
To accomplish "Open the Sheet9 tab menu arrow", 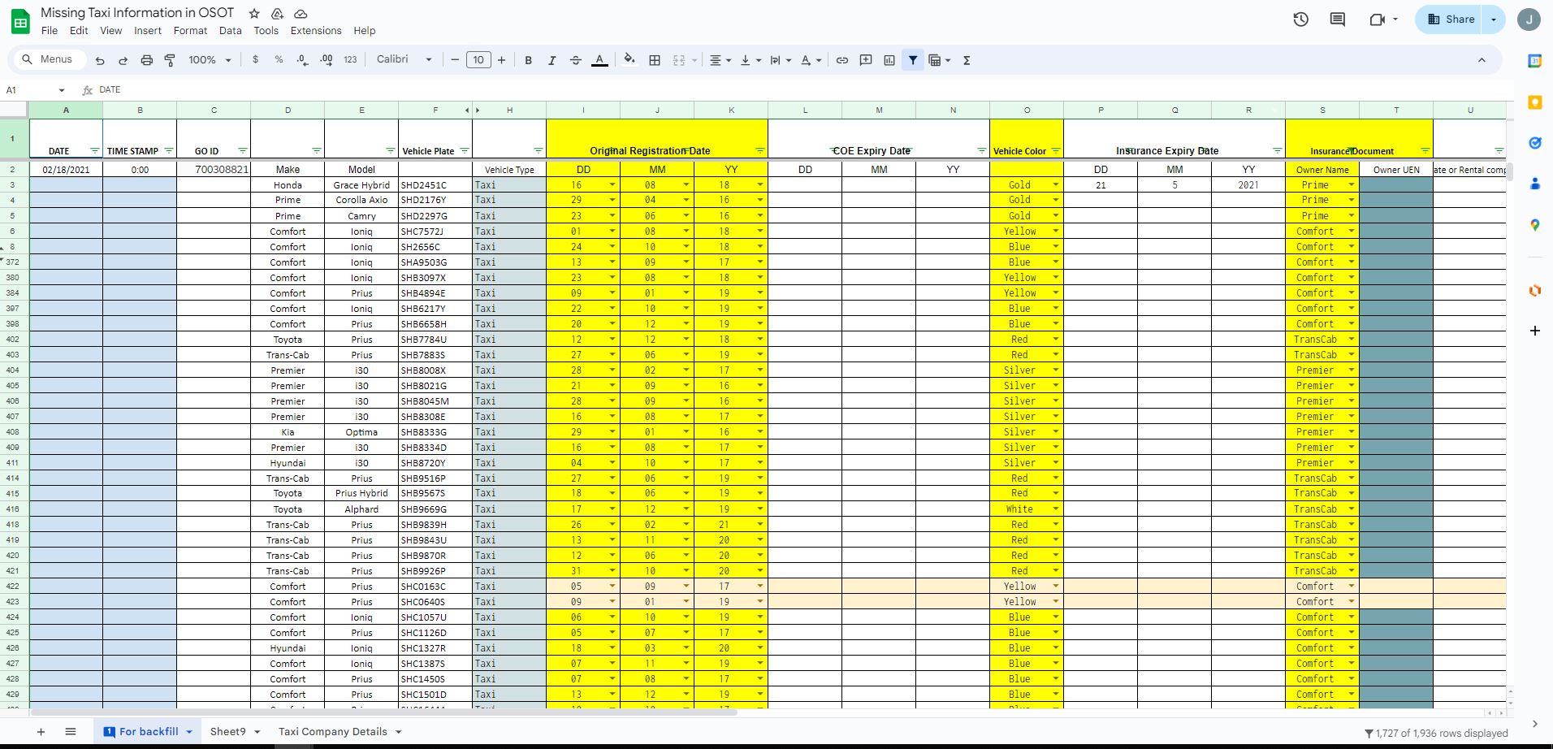I will 257,732.
